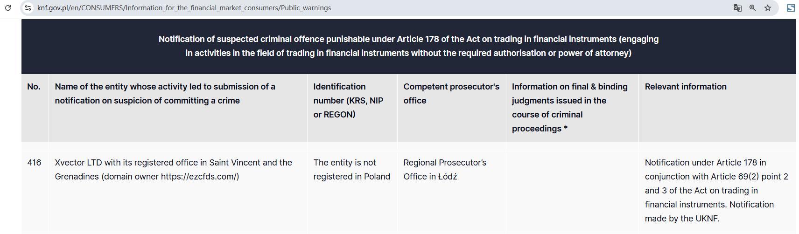The width and height of the screenshot is (799, 234).
Task: Select the "Competent prosecutor's office" header
Action: pyautogui.click(x=451, y=94)
